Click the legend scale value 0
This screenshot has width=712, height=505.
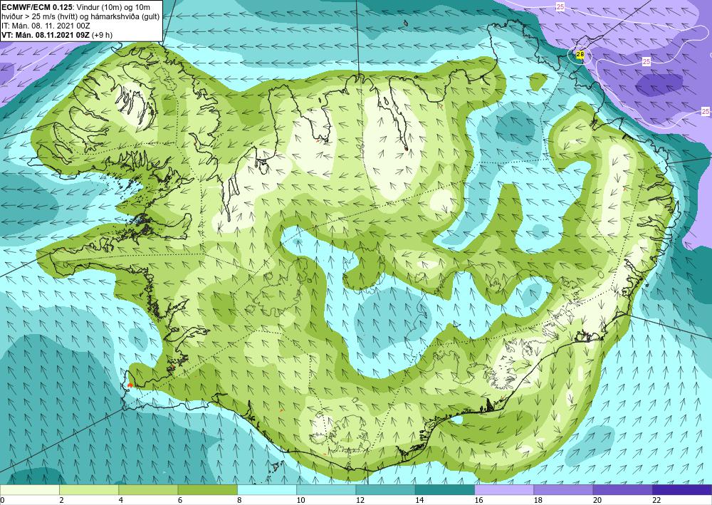(x=2, y=501)
